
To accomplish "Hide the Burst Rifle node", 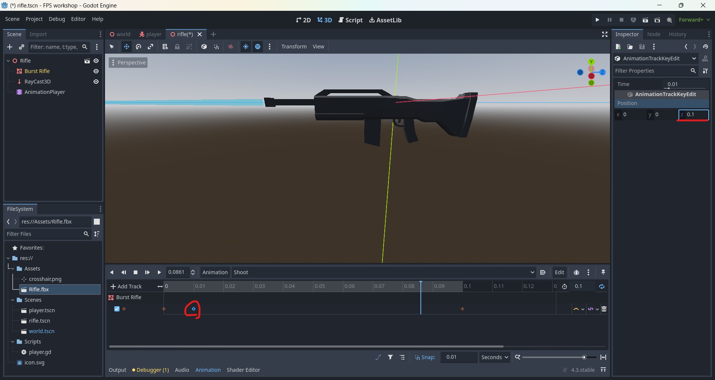I will click(x=96, y=71).
